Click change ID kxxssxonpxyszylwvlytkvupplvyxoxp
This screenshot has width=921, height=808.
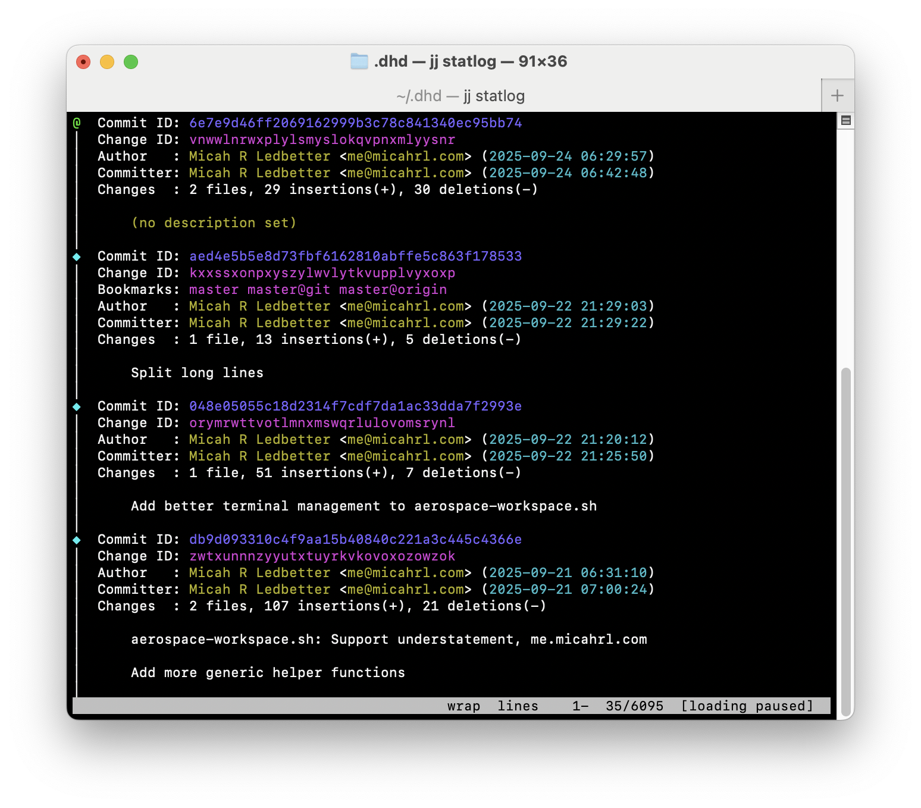322,273
